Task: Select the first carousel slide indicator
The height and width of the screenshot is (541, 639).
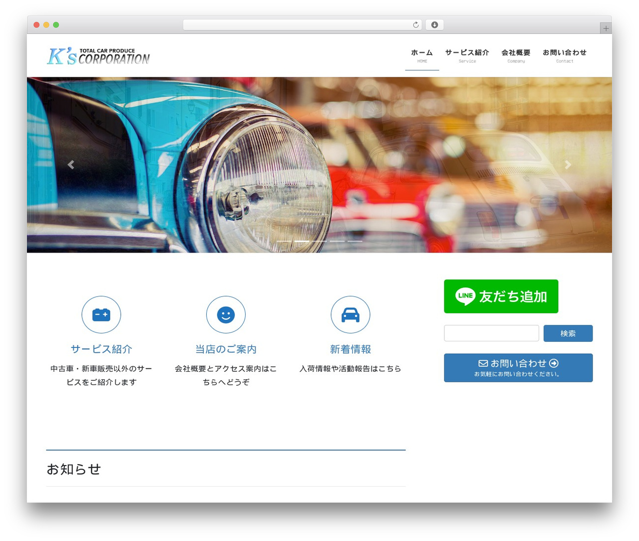Action: 284,242
